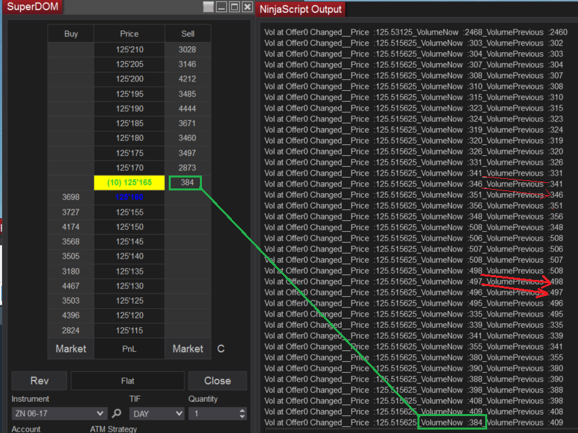Click the buy cell showing 3505
Image resolution: width=578 pixels, height=433 pixels.
point(70,256)
